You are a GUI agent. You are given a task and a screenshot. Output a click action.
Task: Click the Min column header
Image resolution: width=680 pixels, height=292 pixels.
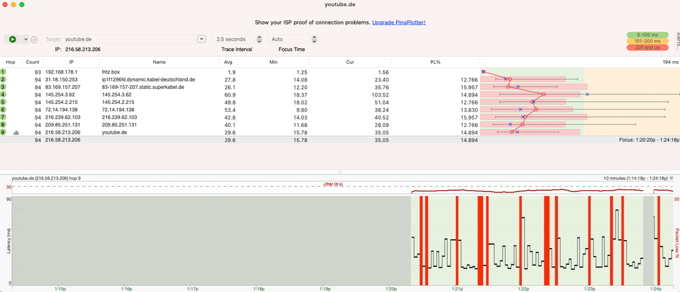coord(273,62)
